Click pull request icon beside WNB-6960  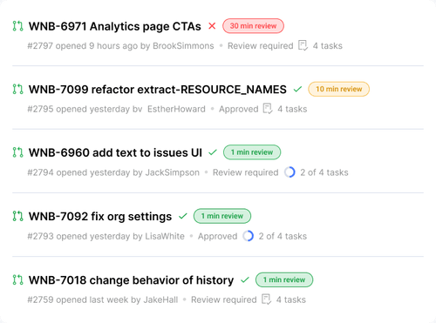[17, 152]
